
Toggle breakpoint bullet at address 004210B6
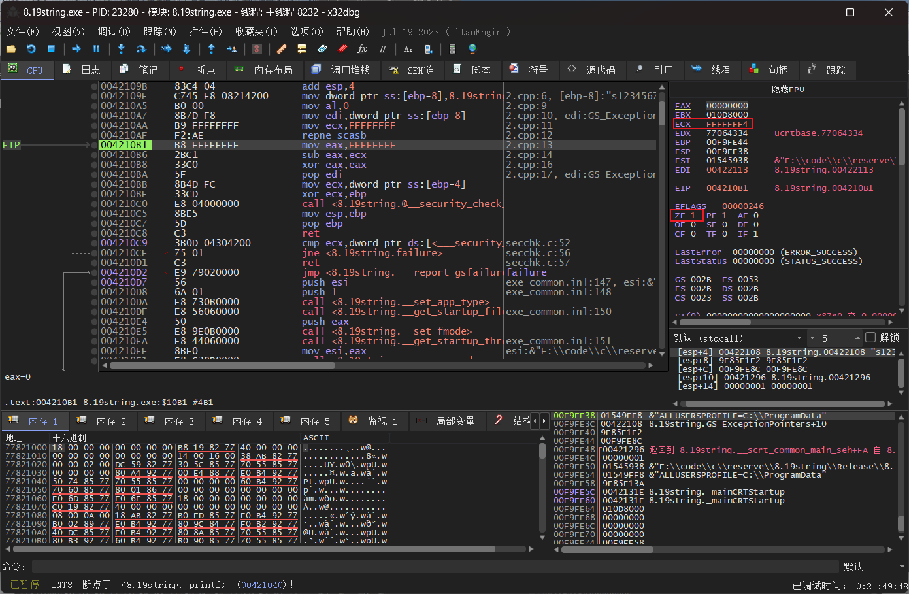(x=95, y=155)
